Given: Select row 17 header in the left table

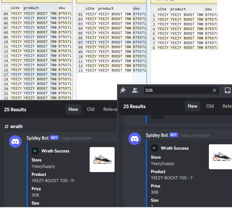Looking at the screenshot, I should pos(6,74).
